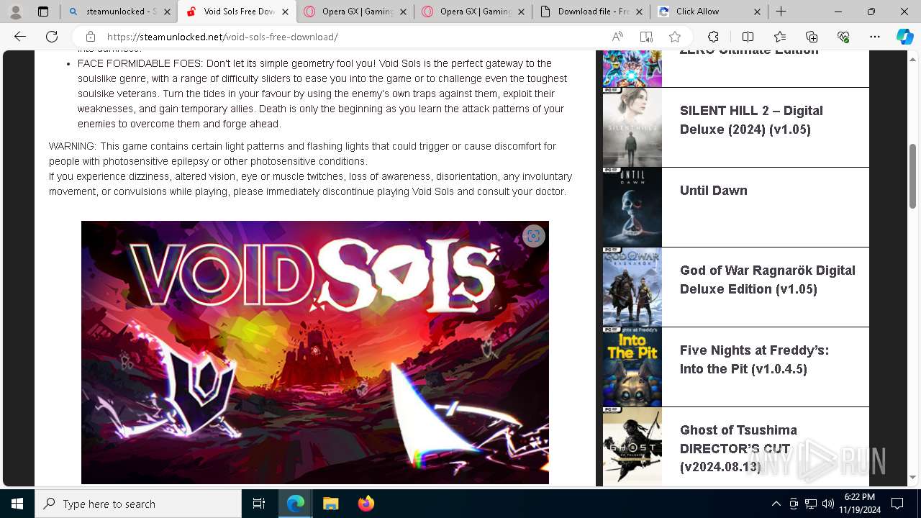Open the Favorites list
921x518 pixels.
(x=780, y=37)
